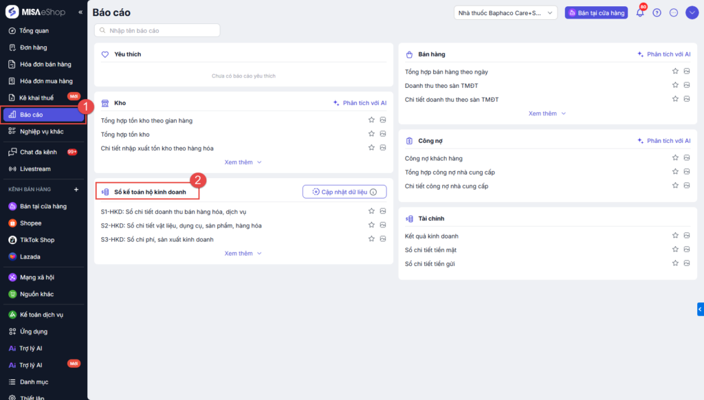Open the notification bell

point(640,12)
